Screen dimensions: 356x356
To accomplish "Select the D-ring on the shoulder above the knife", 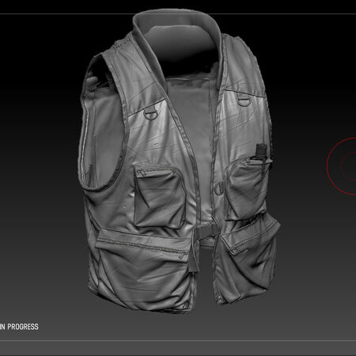I will pos(244,100).
